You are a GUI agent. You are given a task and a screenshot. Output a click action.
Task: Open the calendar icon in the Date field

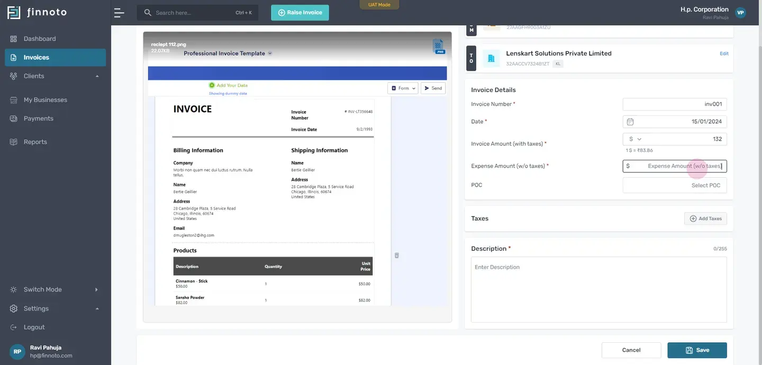coord(630,122)
